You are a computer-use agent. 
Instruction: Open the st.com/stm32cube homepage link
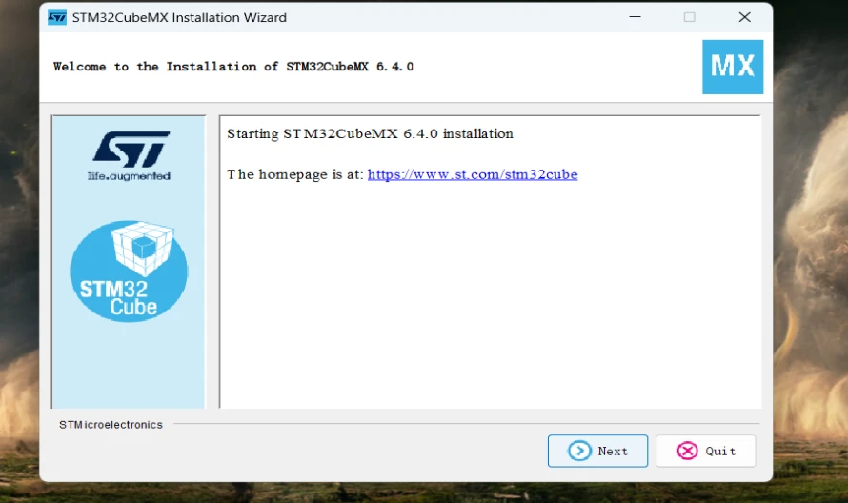pyautogui.click(x=473, y=174)
